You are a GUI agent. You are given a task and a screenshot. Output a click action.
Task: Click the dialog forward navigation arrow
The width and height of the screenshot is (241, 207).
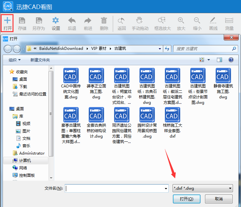(x=17, y=49)
